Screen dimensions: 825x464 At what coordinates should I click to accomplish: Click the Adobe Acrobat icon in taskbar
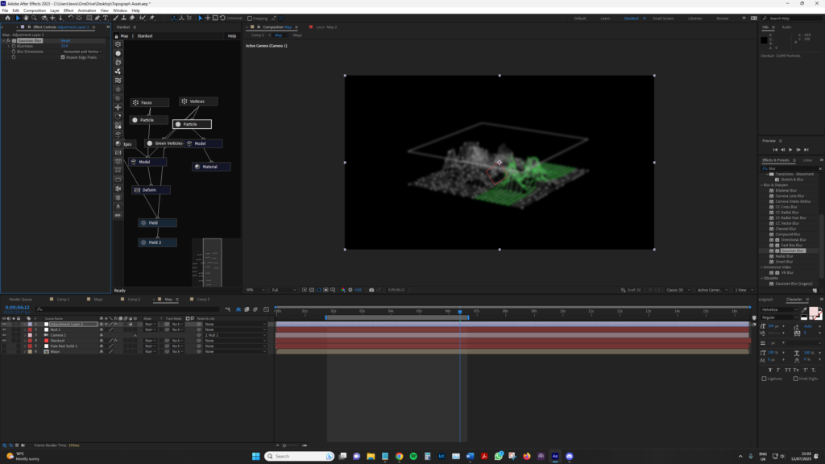tap(484, 456)
